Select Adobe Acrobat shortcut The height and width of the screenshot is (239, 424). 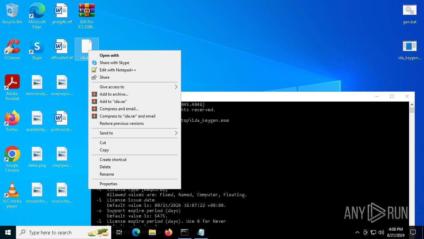[12, 88]
